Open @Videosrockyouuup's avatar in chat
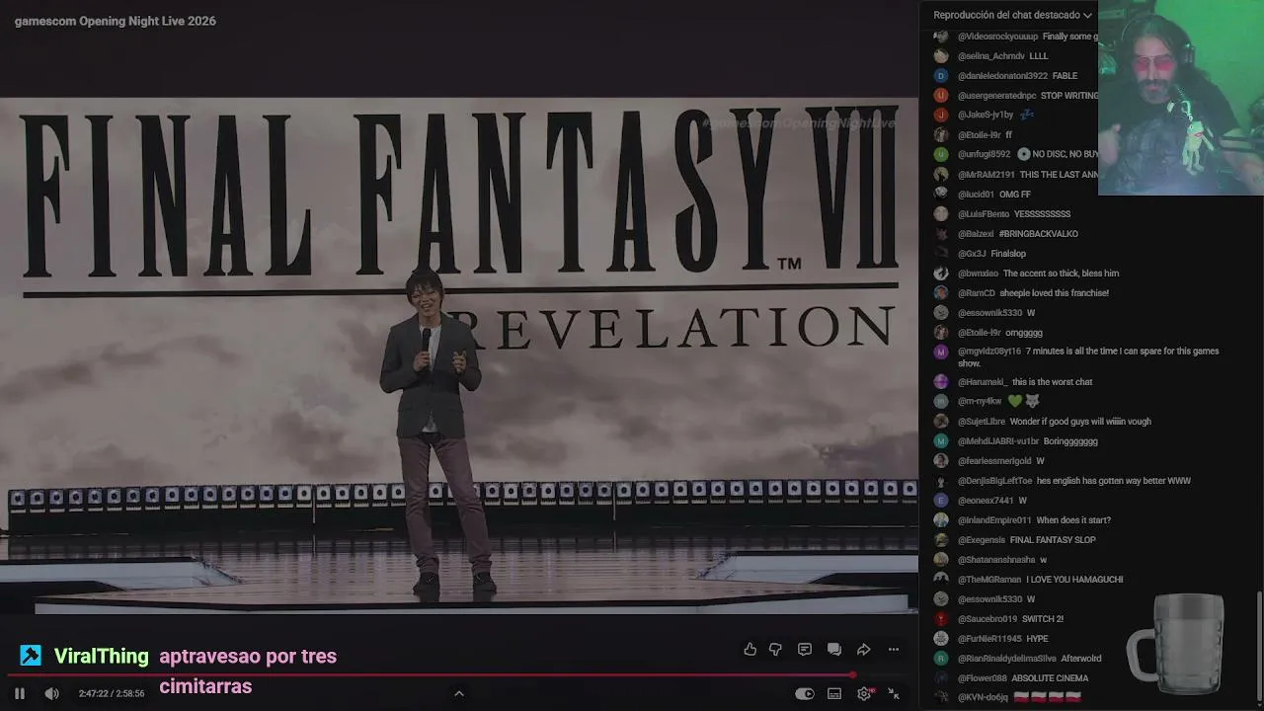1264x711 pixels. [941, 37]
